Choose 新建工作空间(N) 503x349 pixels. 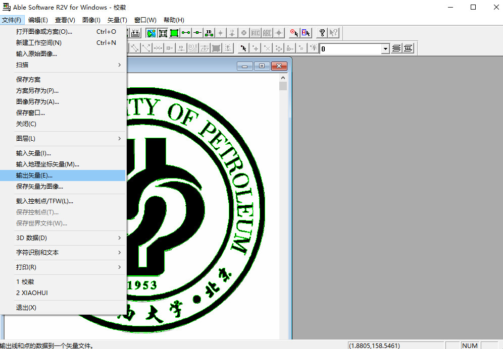(x=63, y=43)
